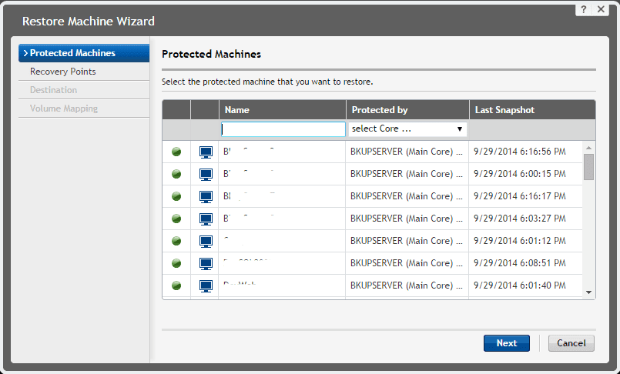Select Protected Machines wizard step
Screen dimensions: 620x374
(84, 53)
